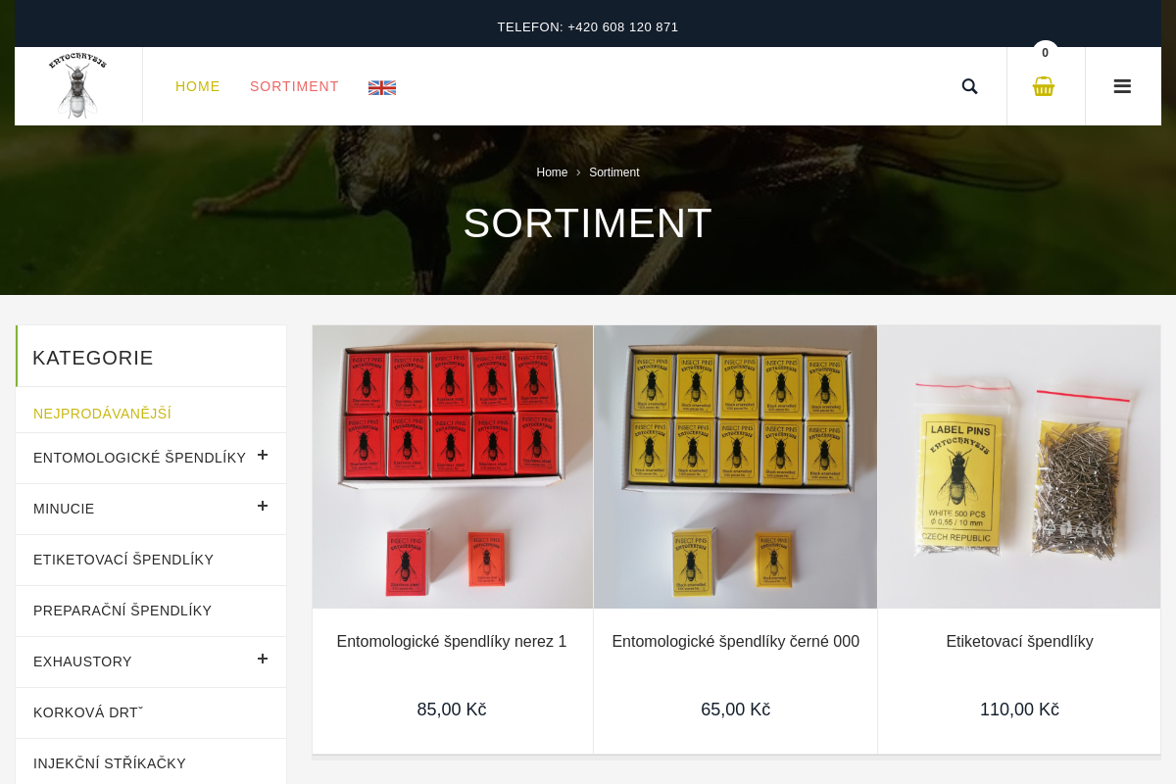View yellow insect pin boxes product image

point(735,466)
